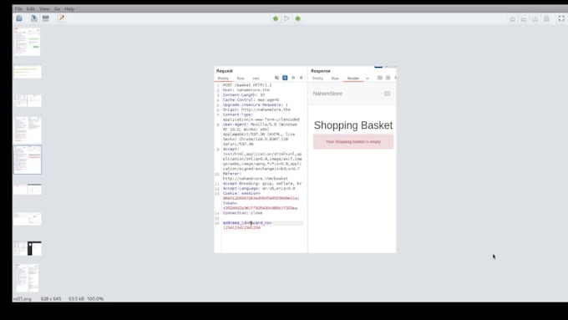Select the second thumbnail with yellow lines

coord(28,71)
